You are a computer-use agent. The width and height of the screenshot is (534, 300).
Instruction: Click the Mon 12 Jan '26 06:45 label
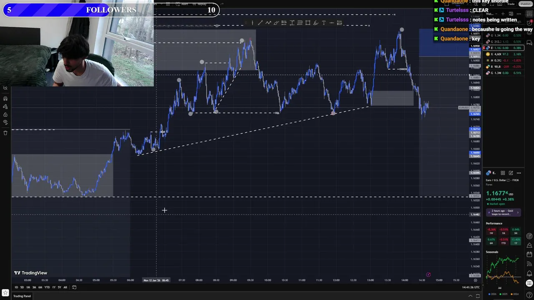pos(156,280)
